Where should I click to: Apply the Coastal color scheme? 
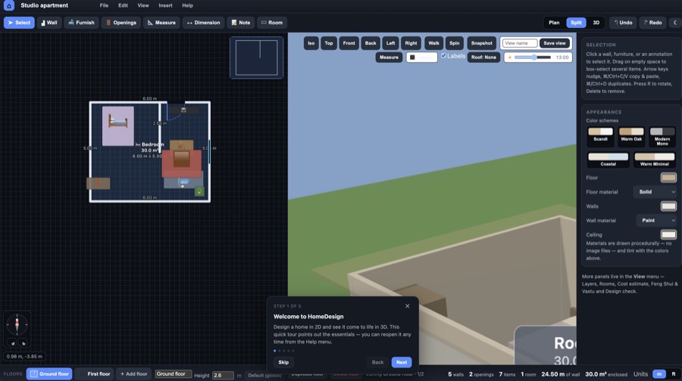[x=608, y=160]
